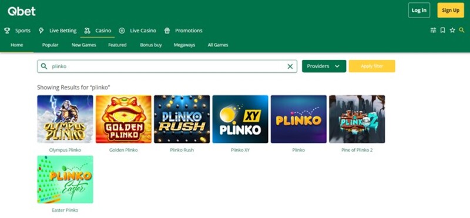This screenshot has height=218, width=470.
Task: Expand the Providers dropdown
Action: (324, 66)
